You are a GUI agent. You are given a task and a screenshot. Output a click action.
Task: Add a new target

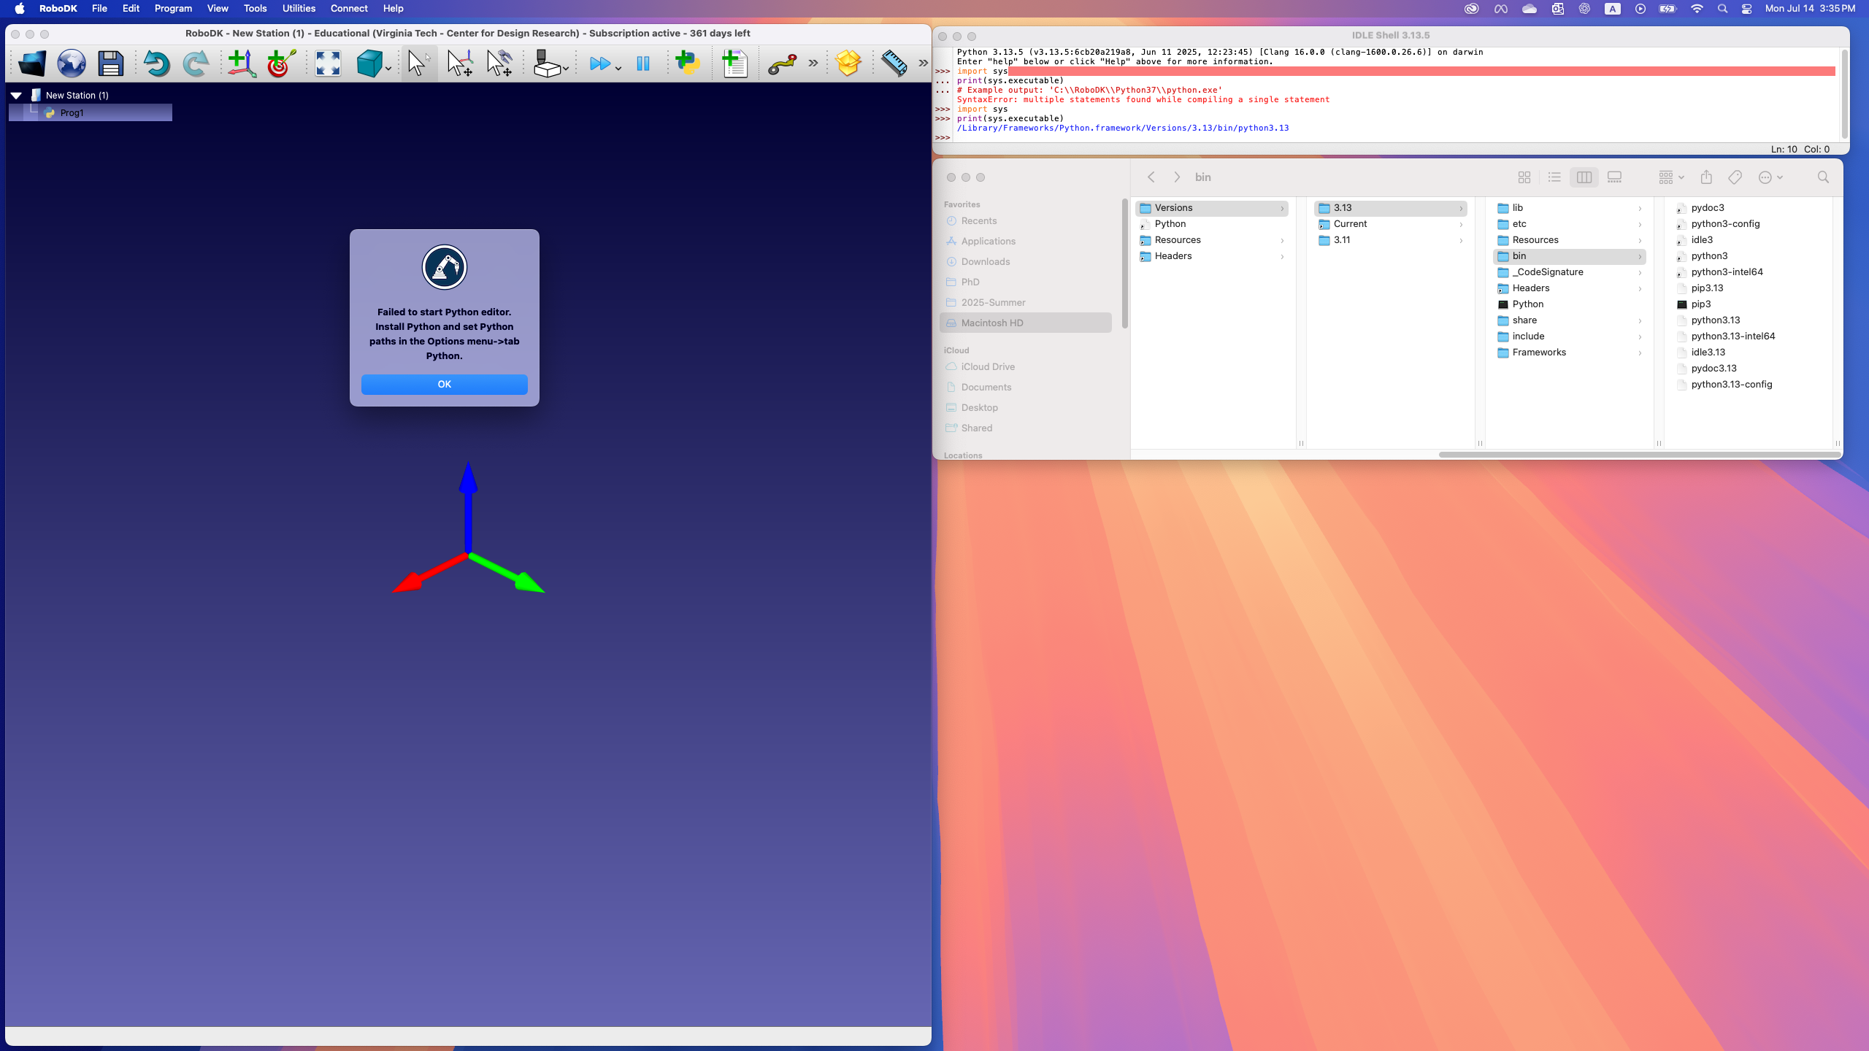click(x=281, y=64)
